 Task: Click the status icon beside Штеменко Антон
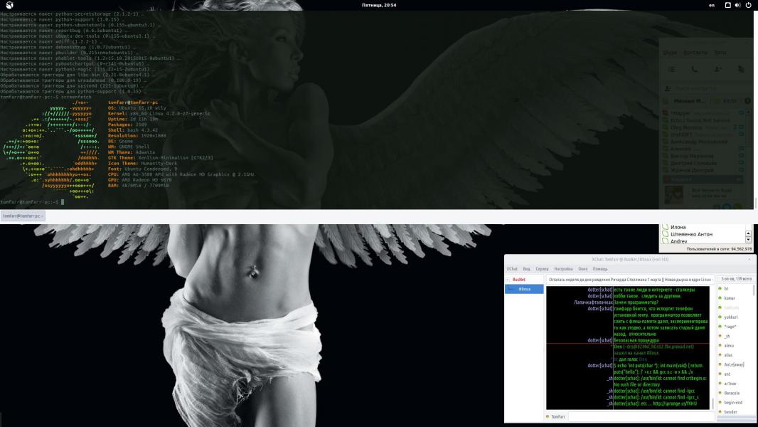665,234
